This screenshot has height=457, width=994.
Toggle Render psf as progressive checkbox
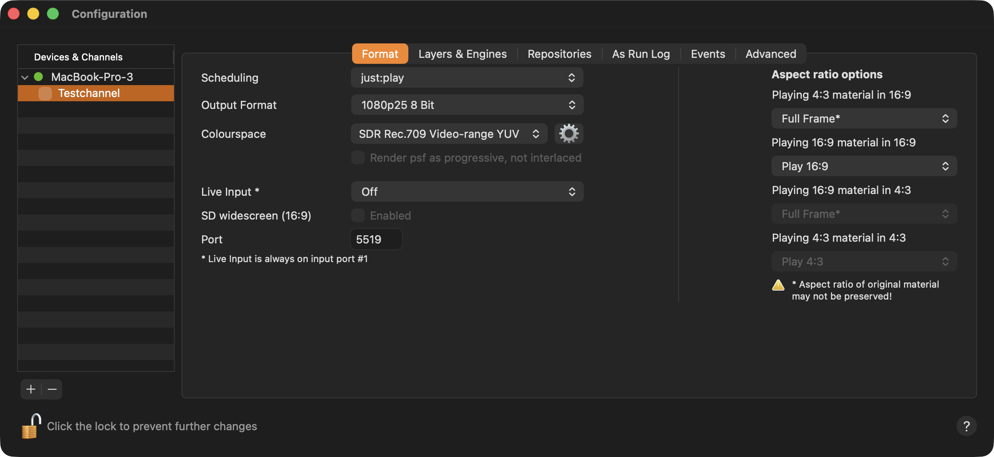(358, 158)
